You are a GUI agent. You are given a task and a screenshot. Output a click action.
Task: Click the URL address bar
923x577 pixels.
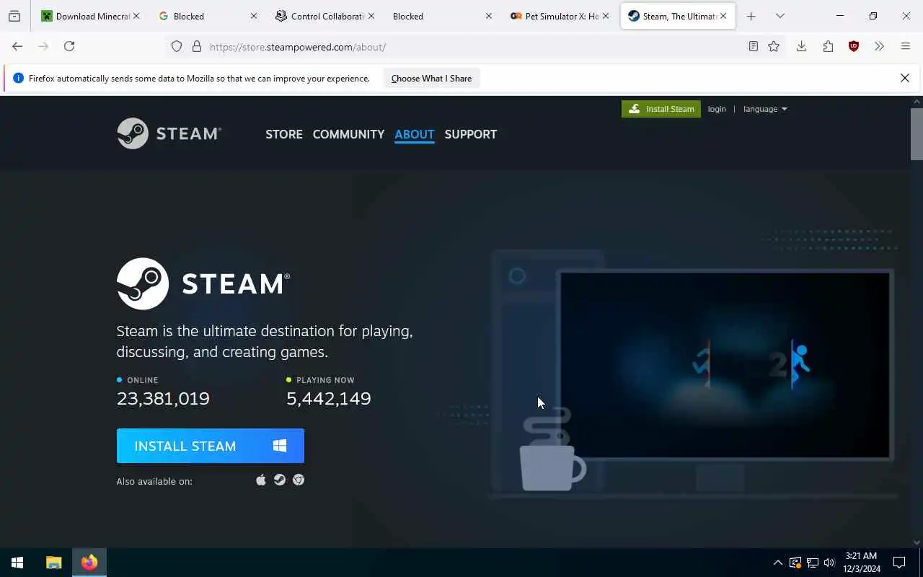point(474,47)
